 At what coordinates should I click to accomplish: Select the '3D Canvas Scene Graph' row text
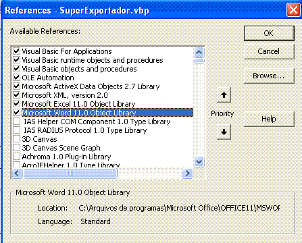(61, 148)
